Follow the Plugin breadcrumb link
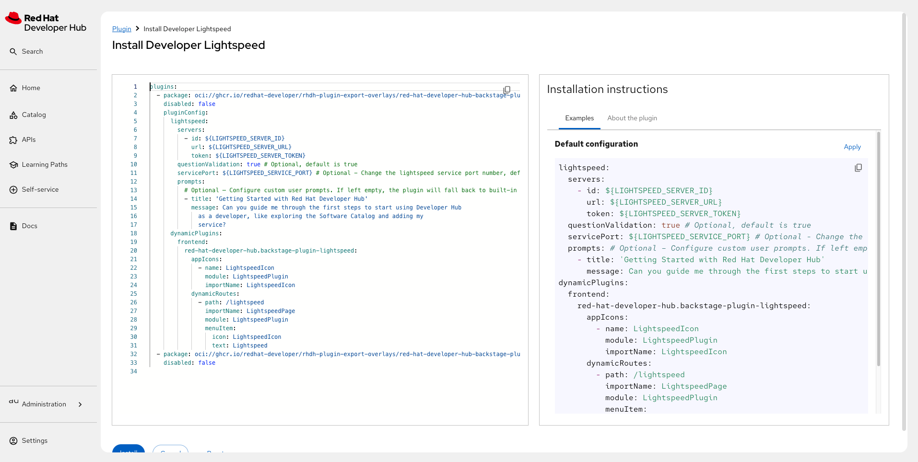 (x=121, y=29)
